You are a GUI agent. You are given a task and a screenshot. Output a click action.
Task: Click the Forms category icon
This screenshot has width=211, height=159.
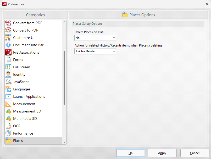pyautogui.click(x=8, y=60)
